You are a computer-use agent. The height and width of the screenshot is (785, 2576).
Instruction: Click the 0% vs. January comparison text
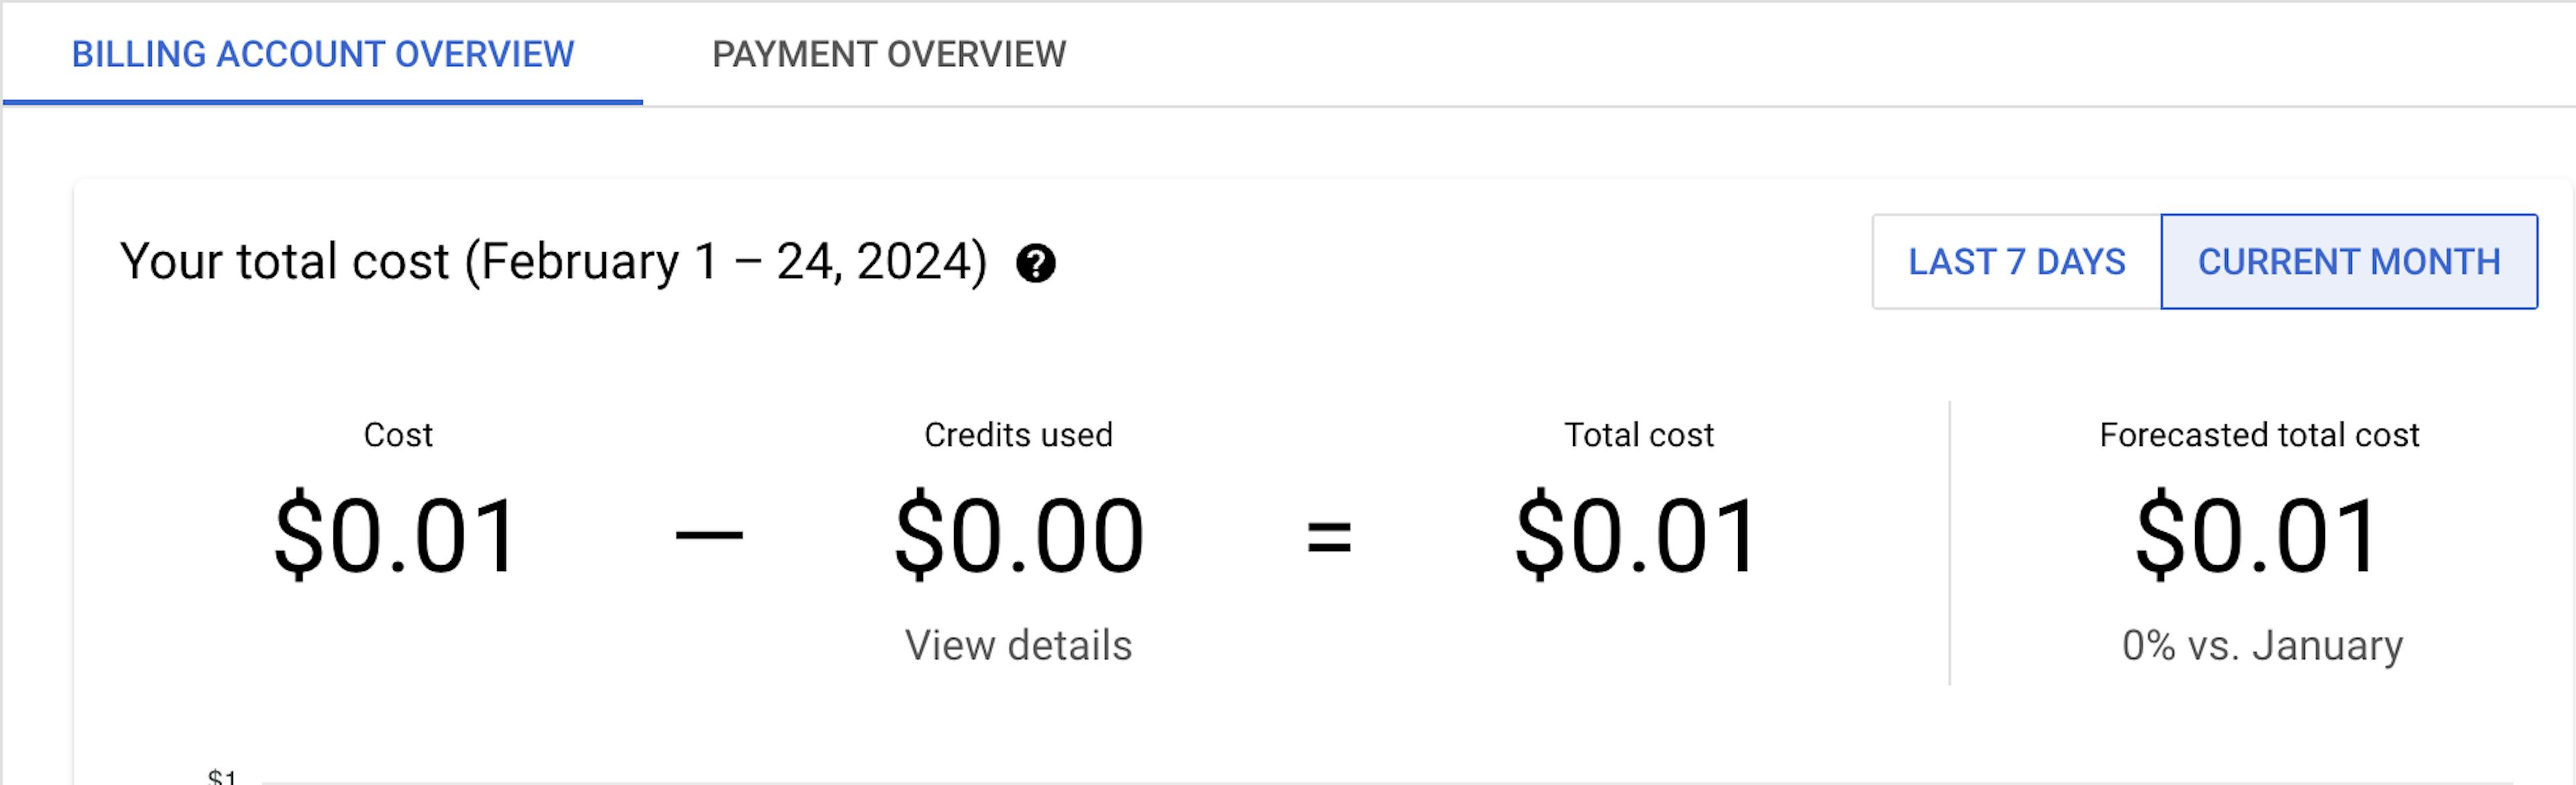(x=2262, y=645)
